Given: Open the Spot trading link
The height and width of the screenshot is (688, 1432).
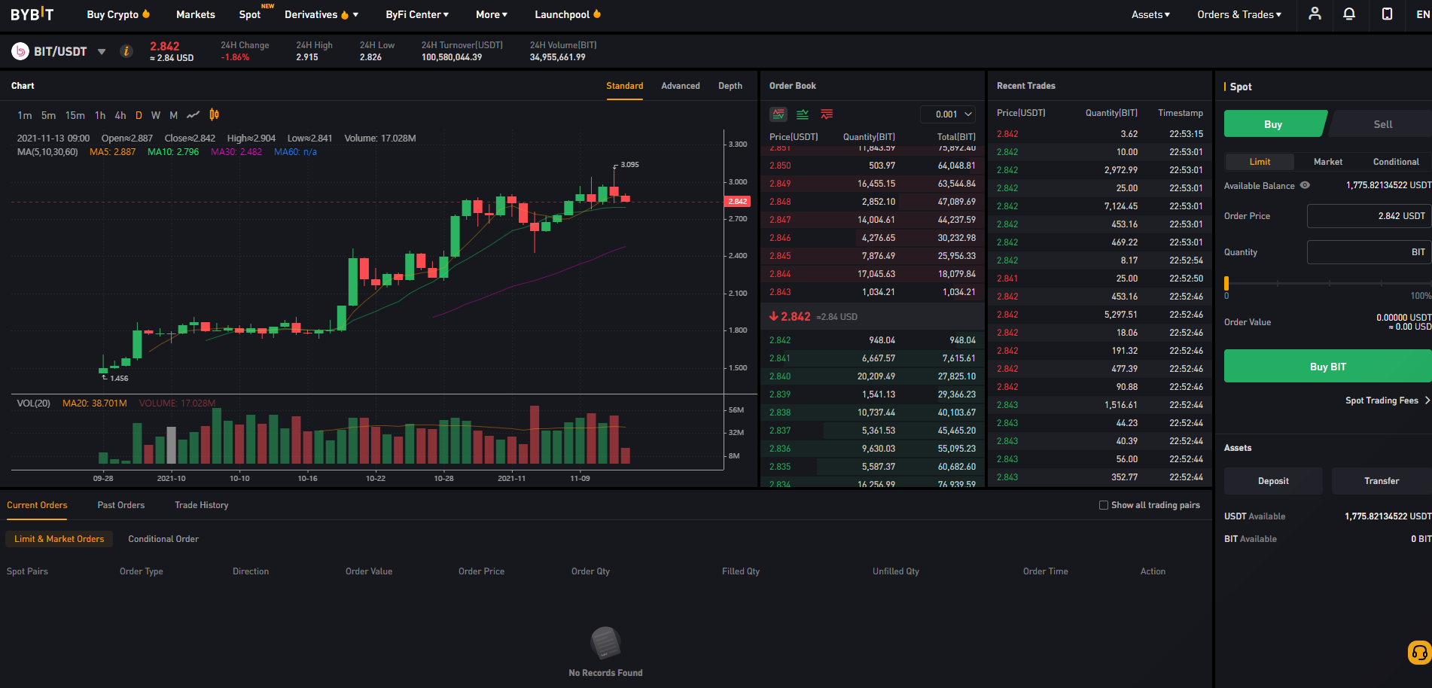Looking at the screenshot, I should (x=250, y=14).
